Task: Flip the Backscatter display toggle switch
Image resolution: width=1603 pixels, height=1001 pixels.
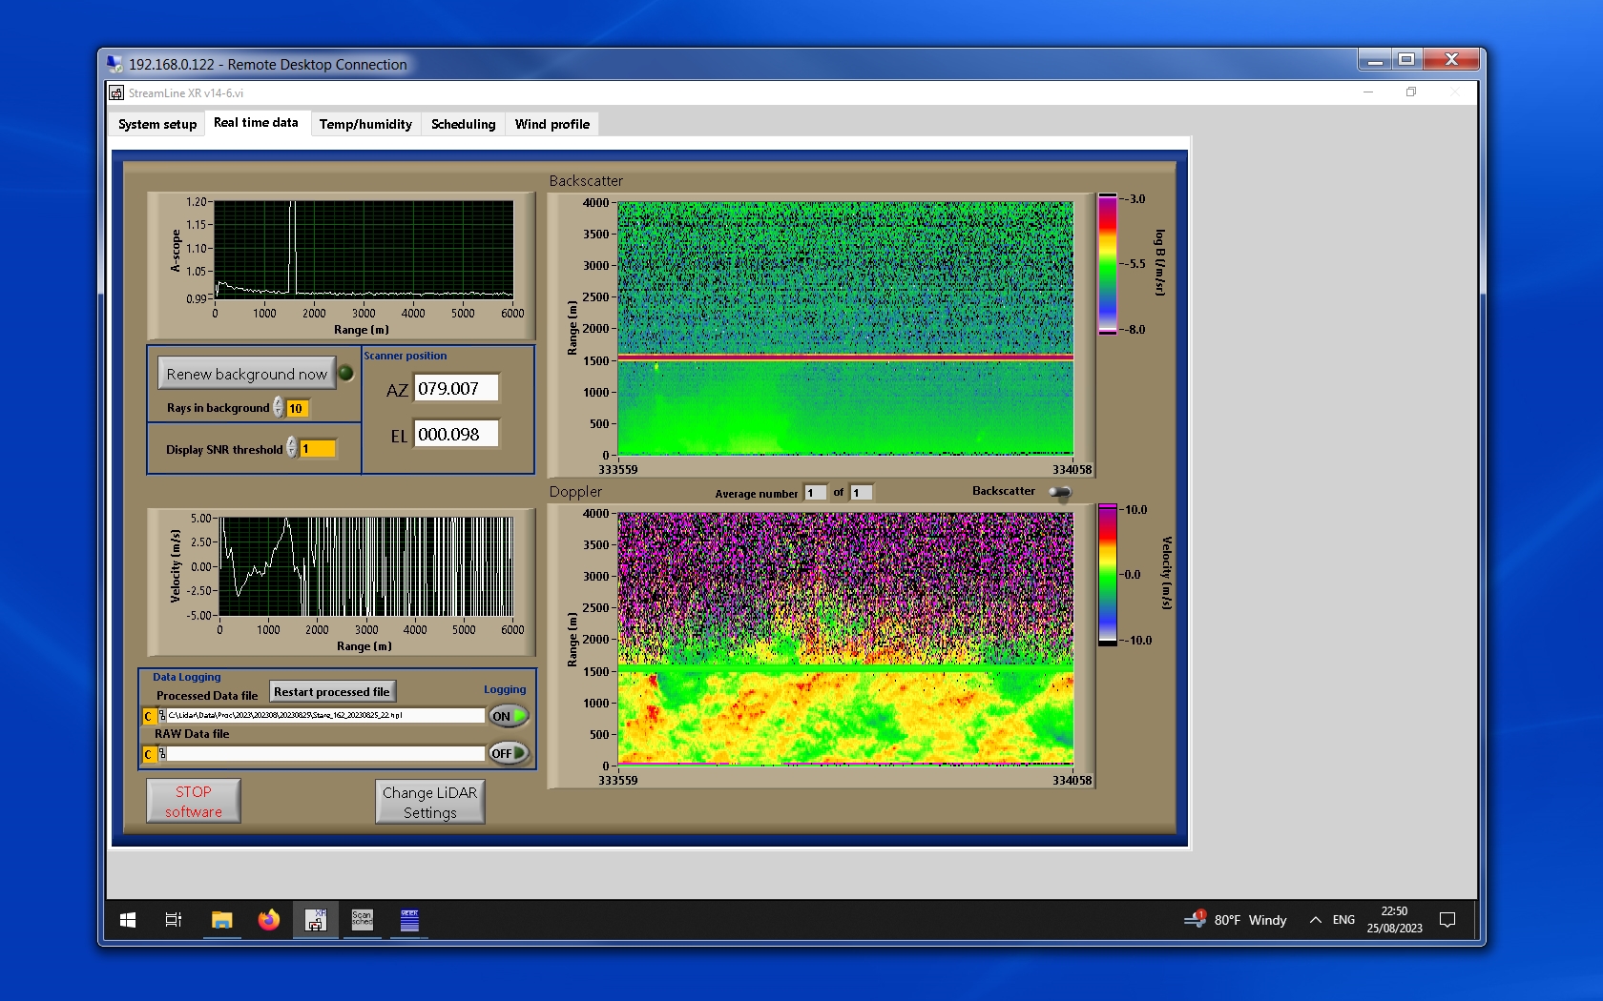Action: pyautogui.click(x=1059, y=492)
